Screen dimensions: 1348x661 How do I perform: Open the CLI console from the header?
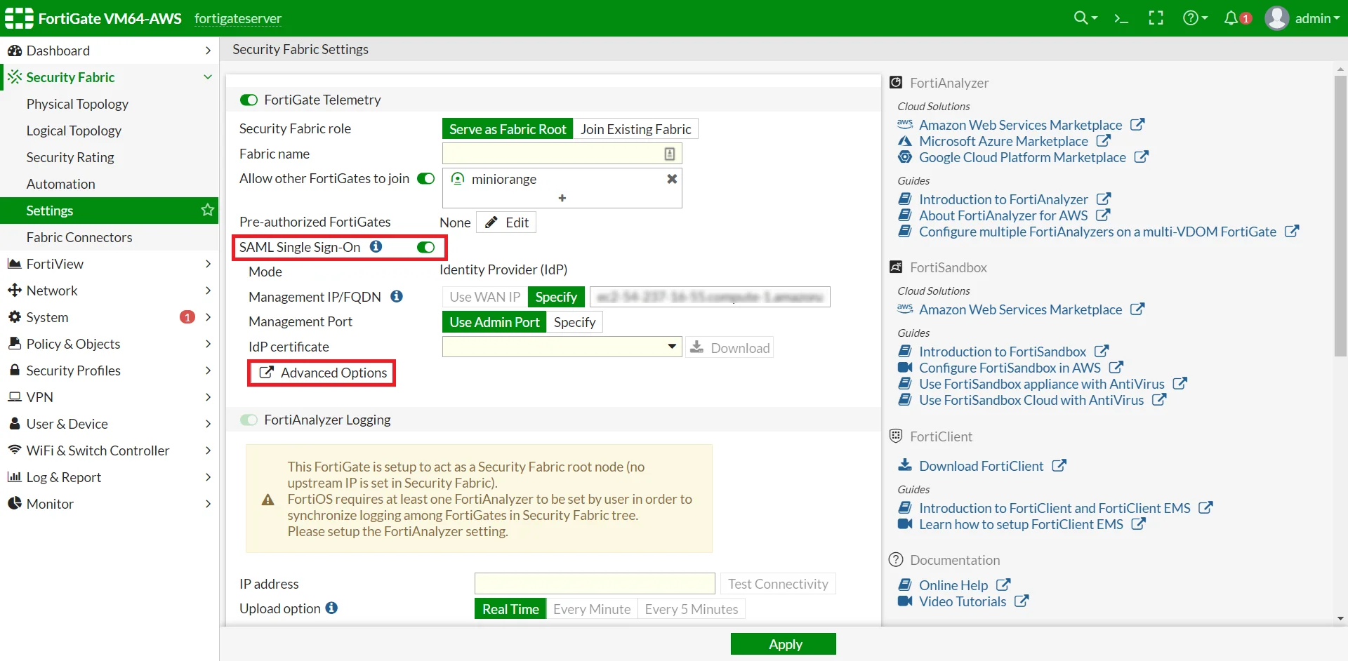pos(1121,18)
